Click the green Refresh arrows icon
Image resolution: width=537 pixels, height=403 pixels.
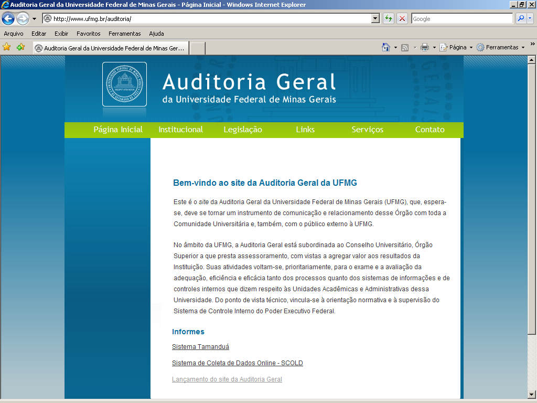(x=389, y=18)
